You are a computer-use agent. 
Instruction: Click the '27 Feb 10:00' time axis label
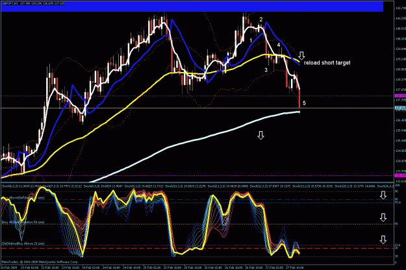(x=295, y=267)
